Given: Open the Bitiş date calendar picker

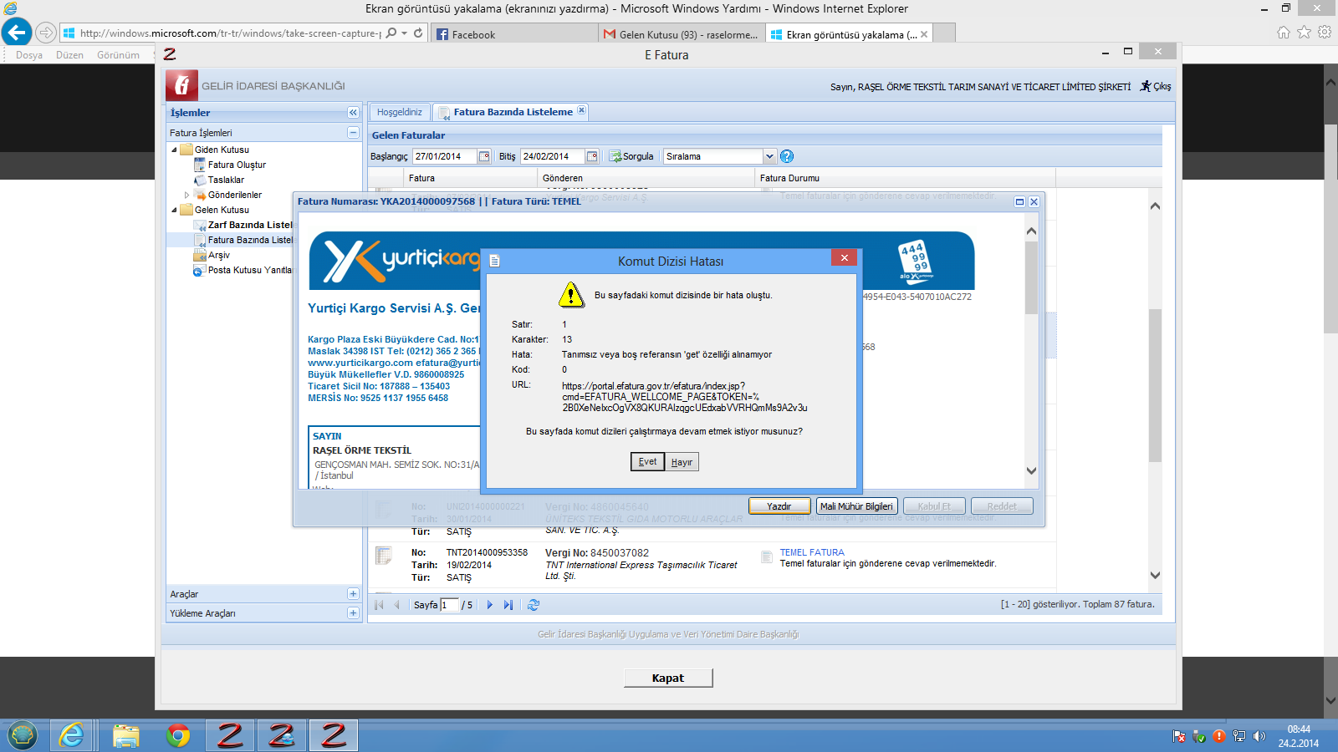Looking at the screenshot, I should [x=592, y=156].
